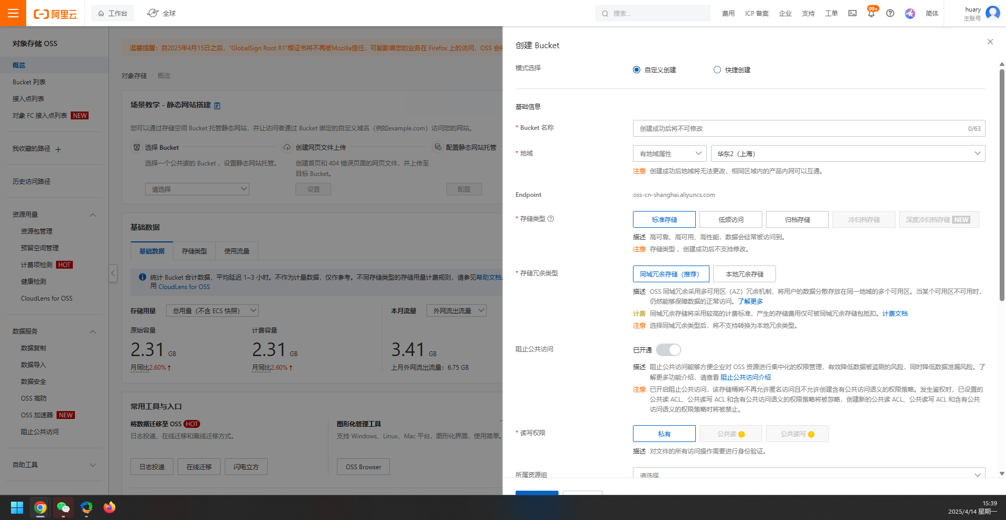The height and width of the screenshot is (520, 1006).
Task: Close the Create Bucket panel
Action: pos(990,42)
